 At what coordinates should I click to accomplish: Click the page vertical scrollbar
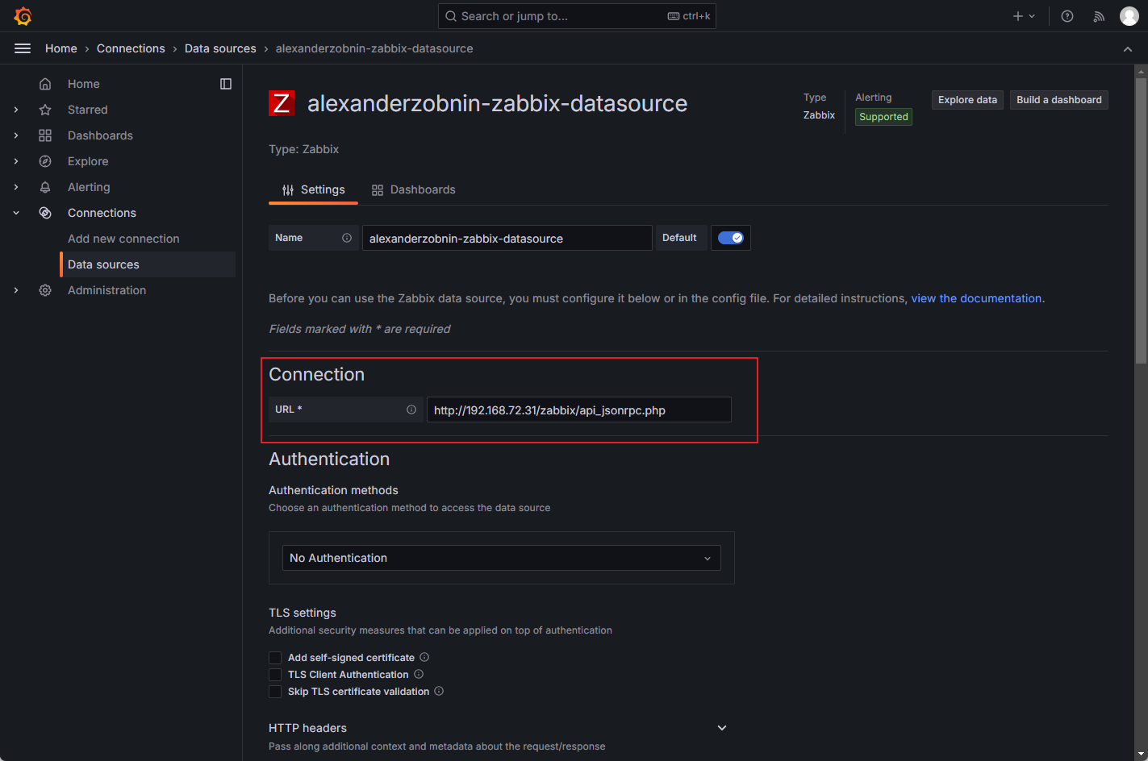click(1141, 220)
